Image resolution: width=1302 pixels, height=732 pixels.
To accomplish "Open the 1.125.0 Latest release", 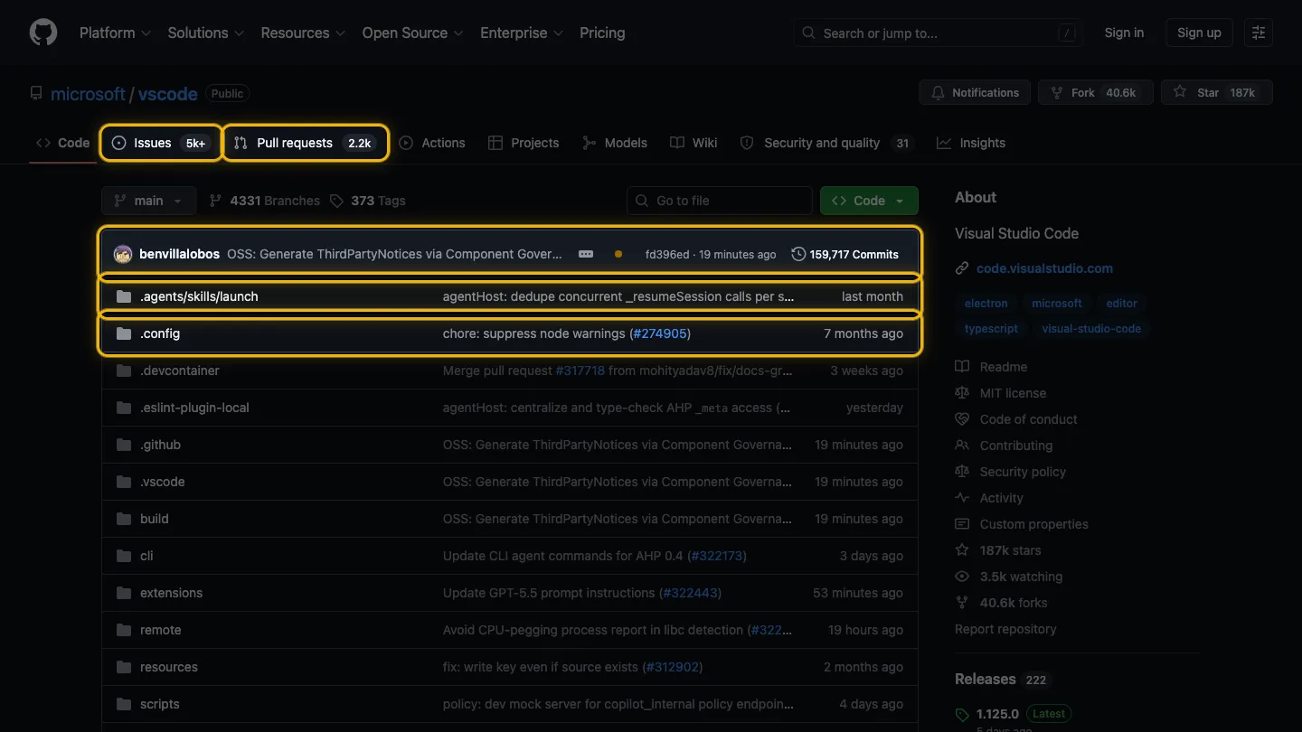I will pyautogui.click(x=1013, y=714).
